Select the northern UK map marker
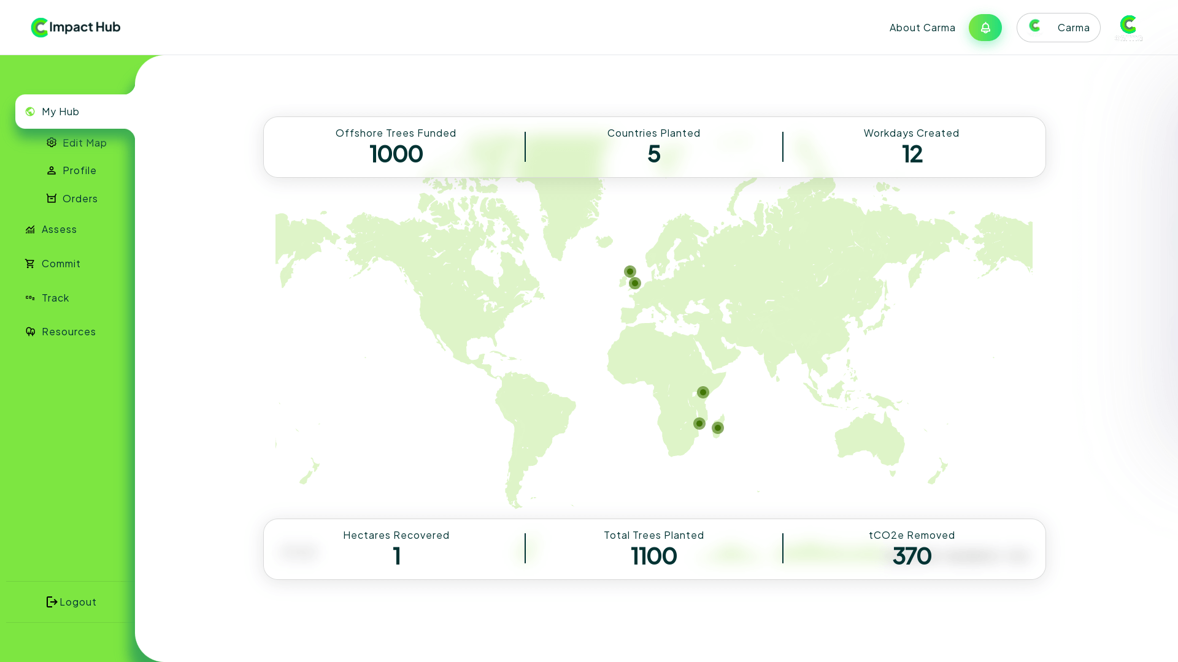 (630, 272)
